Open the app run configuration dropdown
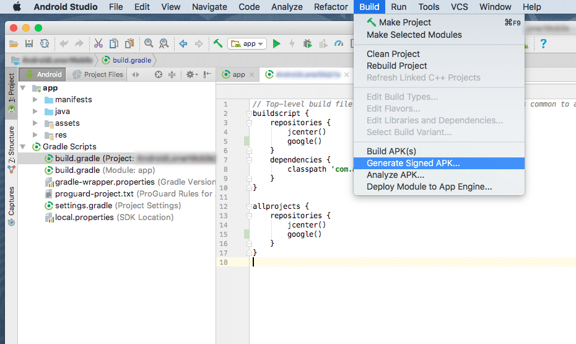576x344 pixels. click(247, 44)
